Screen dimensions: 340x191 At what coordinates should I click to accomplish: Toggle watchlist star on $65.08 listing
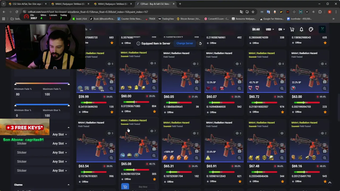tap(154, 179)
